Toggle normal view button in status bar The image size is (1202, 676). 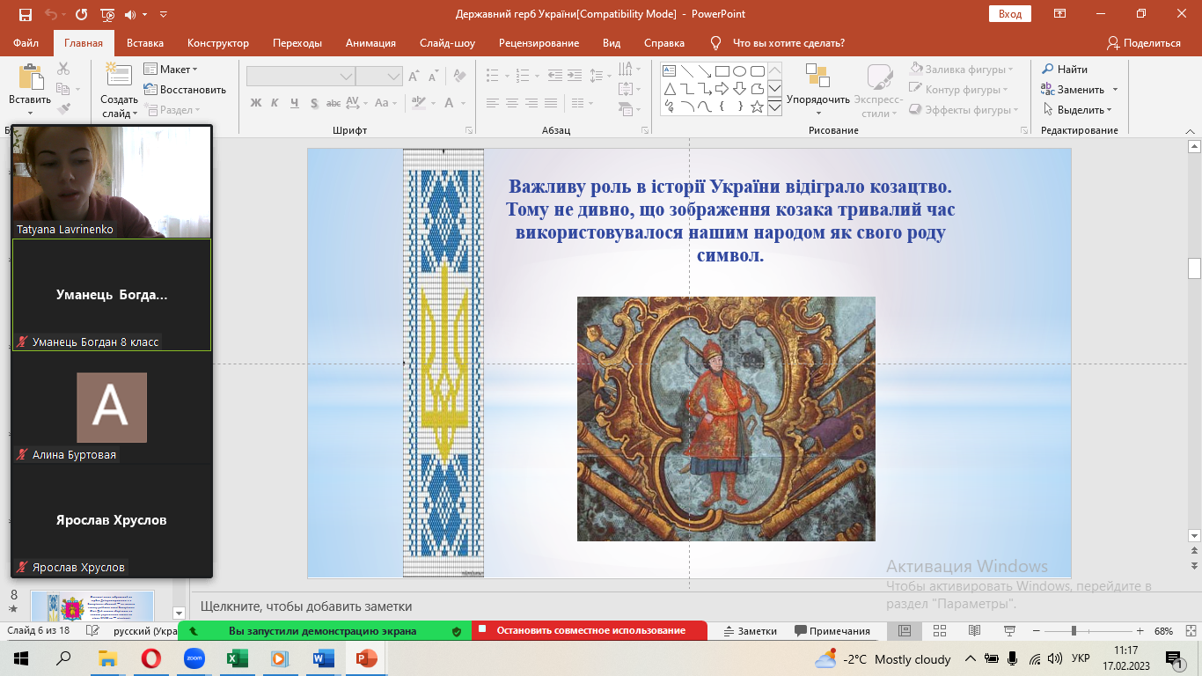tap(904, 631)
